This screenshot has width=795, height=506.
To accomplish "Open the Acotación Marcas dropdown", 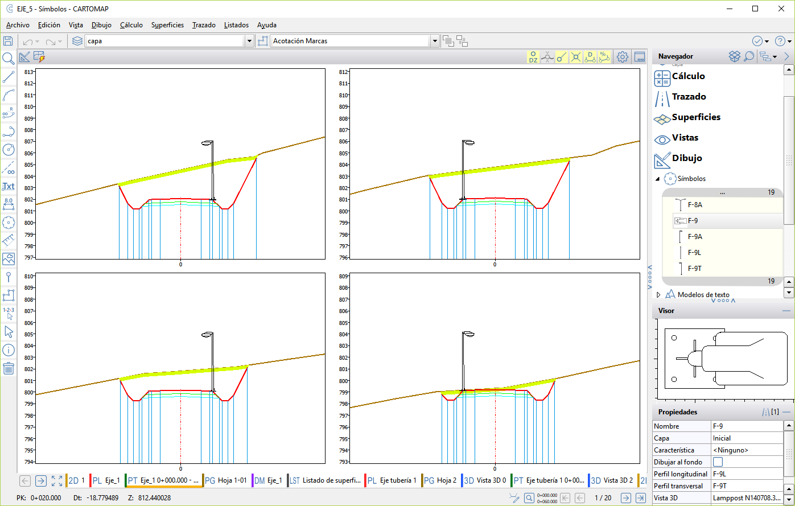I will tap(435, 41).
